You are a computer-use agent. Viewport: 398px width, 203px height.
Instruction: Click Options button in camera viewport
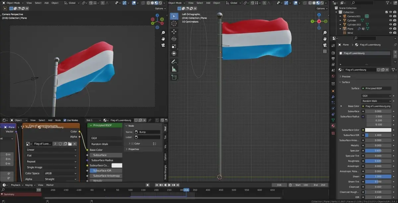[160, 8]
